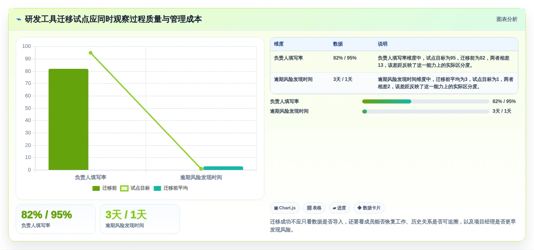Click the 逾期风险发现时间 x-axis label
The width and height of the screenshot is (534, 250).
[x=201, y=178]
